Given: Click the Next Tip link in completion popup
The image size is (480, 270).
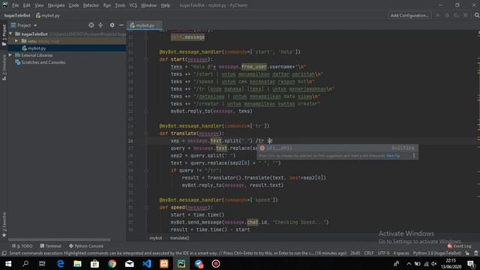Looking at the screenshot, I should point(393,156).
